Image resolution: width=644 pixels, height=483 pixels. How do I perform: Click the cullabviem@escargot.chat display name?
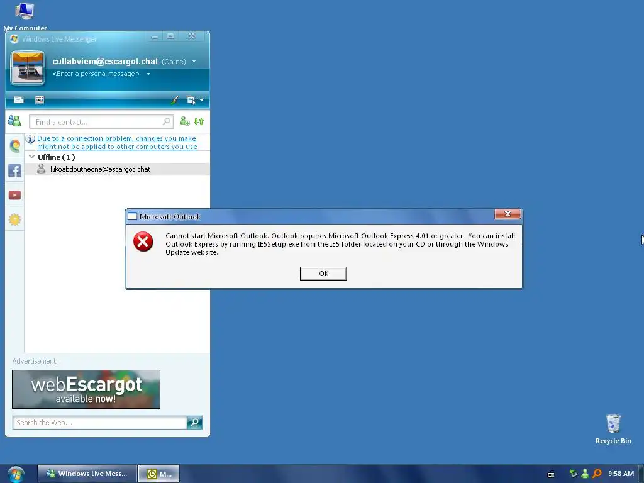point(105,62)
